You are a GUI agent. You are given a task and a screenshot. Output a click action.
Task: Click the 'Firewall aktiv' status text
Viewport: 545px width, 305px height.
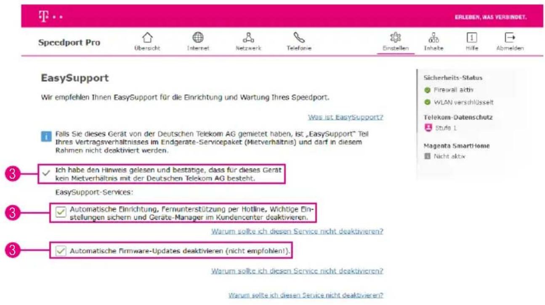pyautogui.click(x=454, y=90)
